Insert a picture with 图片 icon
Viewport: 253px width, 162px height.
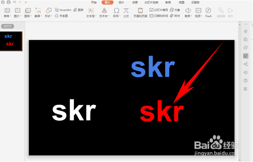pyautogui.click(x=17, y=10)
